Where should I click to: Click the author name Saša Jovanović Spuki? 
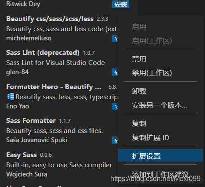37,140
